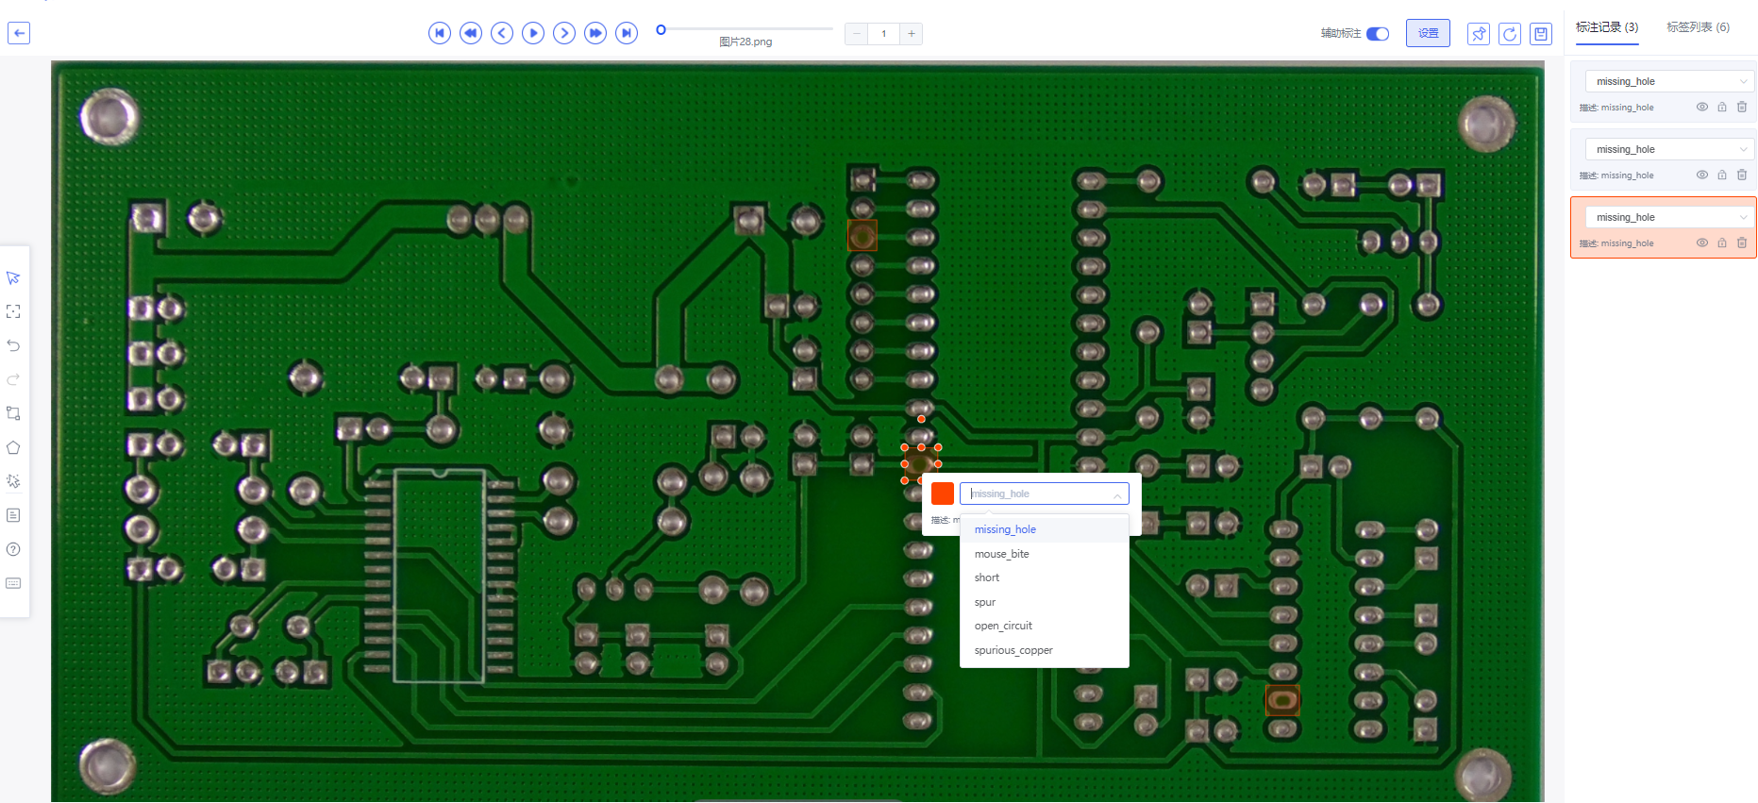This screenshot has height=803, width=1758.
Task: Toggle the lock on the highlighted record
Action: click(1722, 243)
